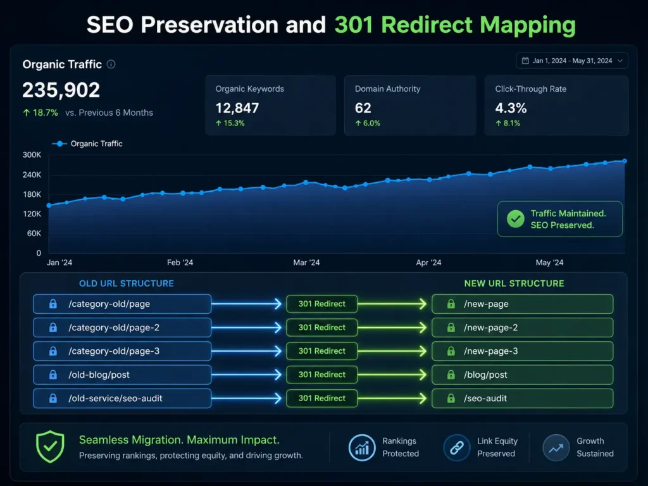648x486 pixels.
Task: Click the blue arrow from /category-old/page
Action: coord(247,304)
